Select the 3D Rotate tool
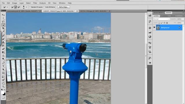This screenshot has height=104, width=185. pyautogui.click(x=3, y=77)
